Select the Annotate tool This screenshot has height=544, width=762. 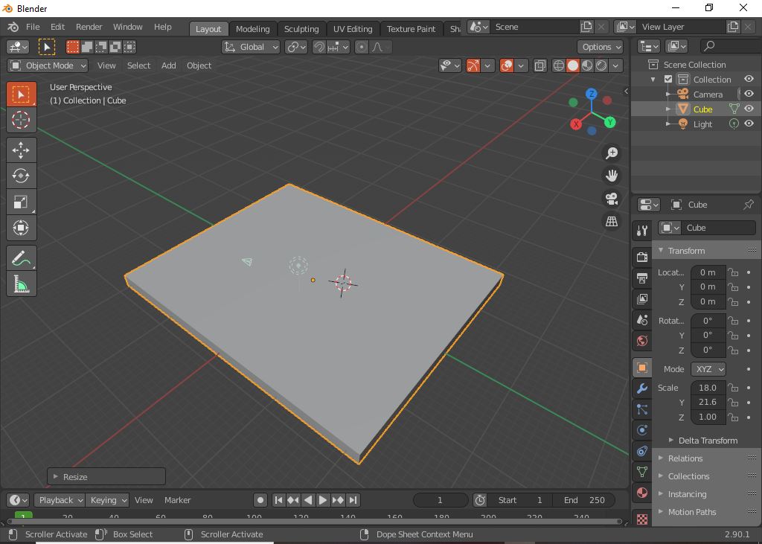click(x=21, y=257)
